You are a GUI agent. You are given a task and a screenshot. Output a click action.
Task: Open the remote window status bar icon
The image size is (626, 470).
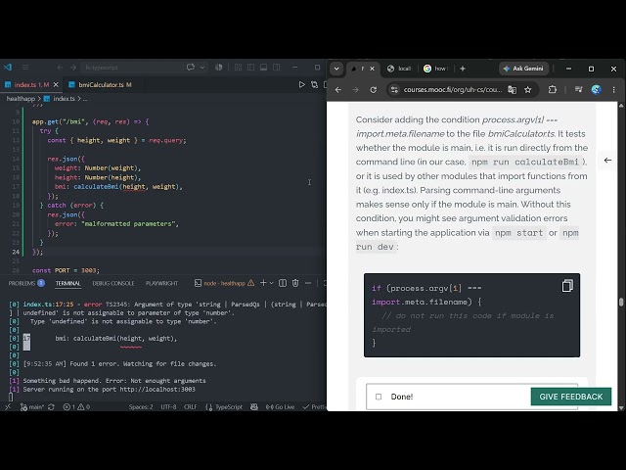[x=8, y=407]
